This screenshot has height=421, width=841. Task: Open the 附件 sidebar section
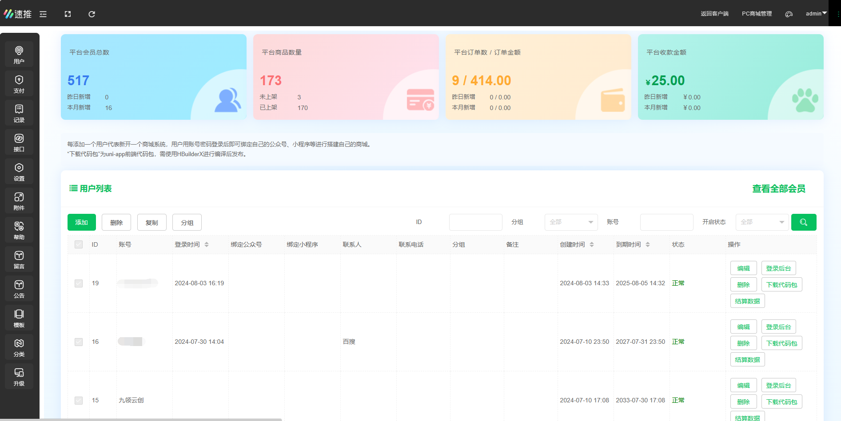tap(19, 201)
